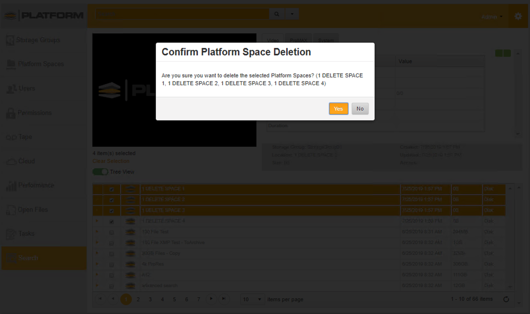Switch to the System tab
This screenshot has width=530, height=314.
(326, 40)
